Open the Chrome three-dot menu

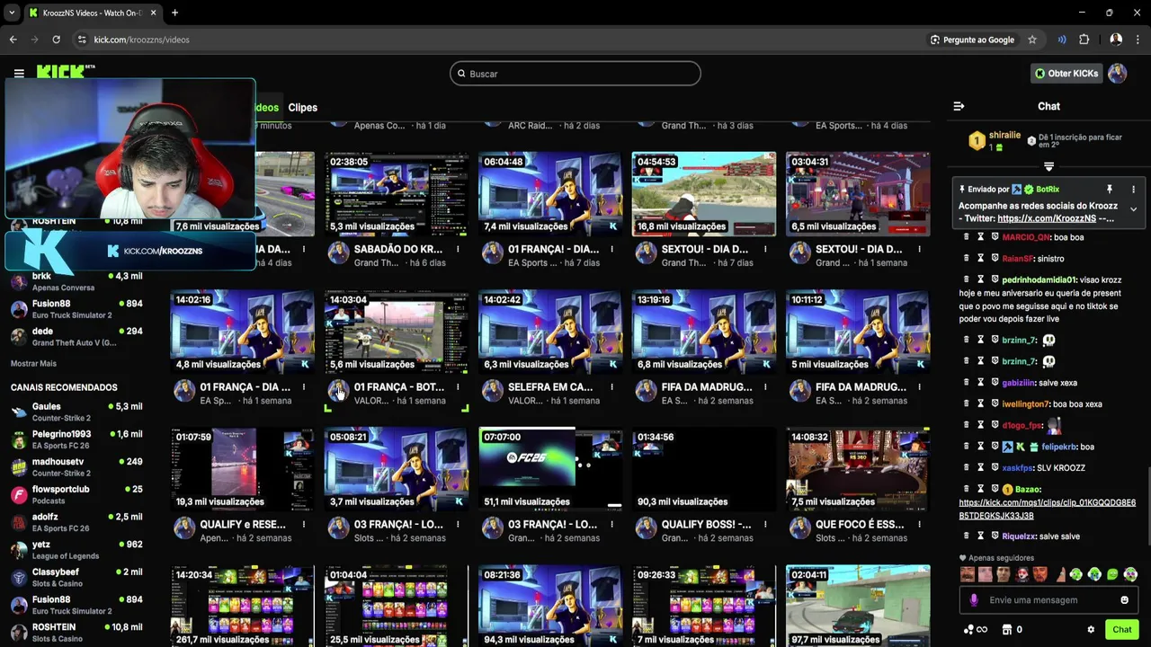pos(1138,40)
